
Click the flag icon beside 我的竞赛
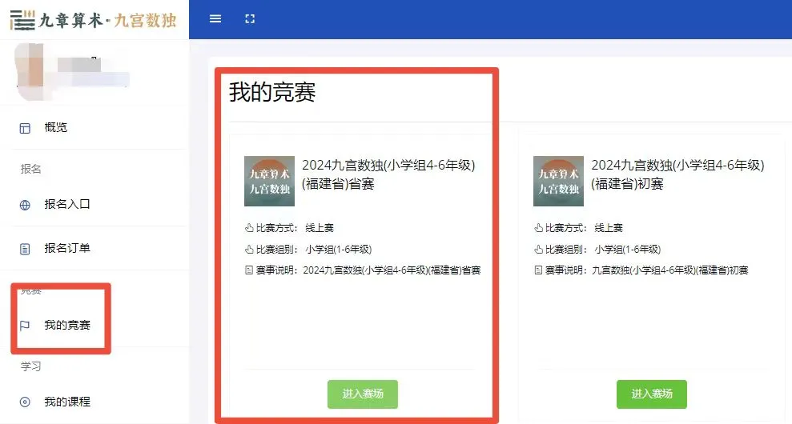click(x=25, y=326)
